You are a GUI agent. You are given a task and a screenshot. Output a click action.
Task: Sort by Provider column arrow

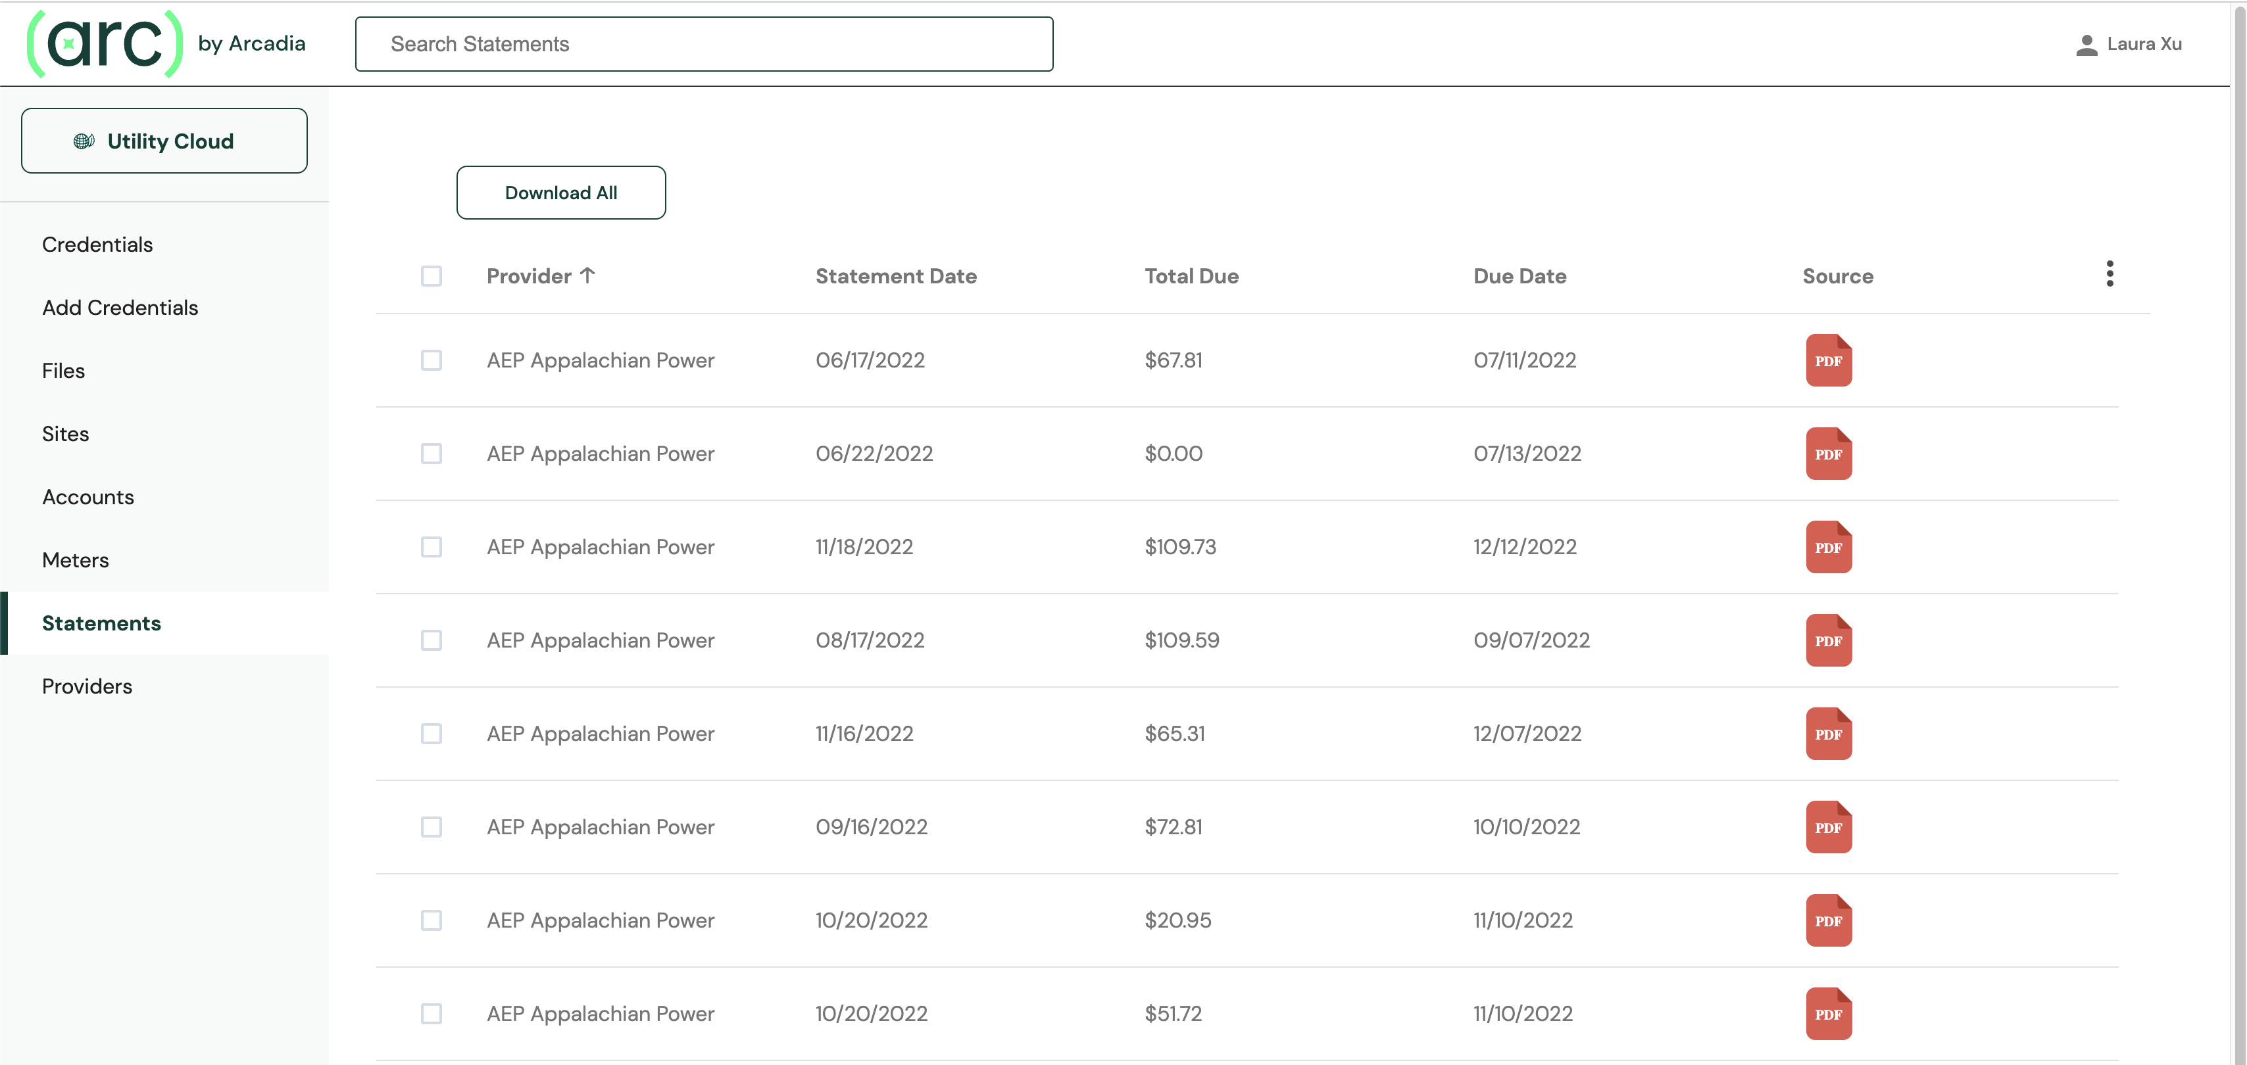(588, 275)
